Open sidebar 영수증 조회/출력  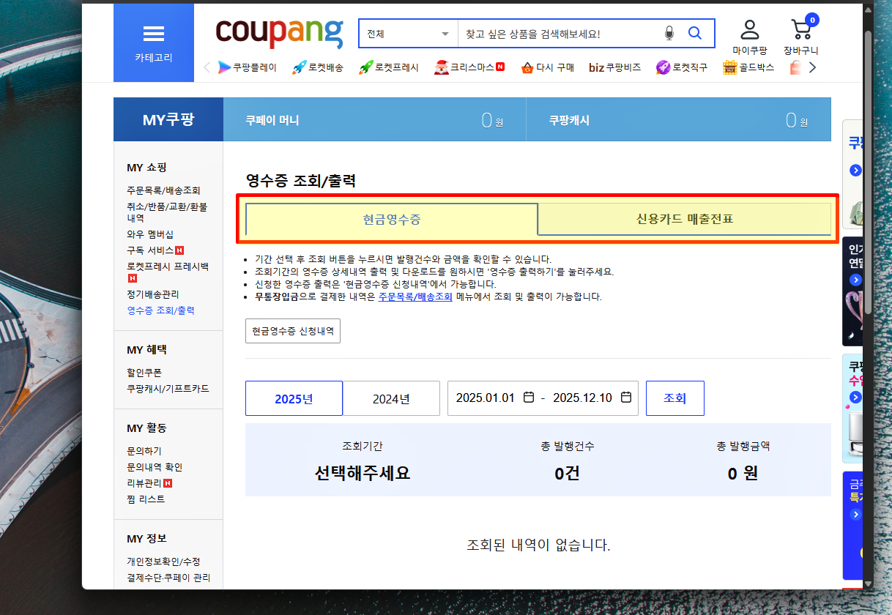[x=160, y=310]
